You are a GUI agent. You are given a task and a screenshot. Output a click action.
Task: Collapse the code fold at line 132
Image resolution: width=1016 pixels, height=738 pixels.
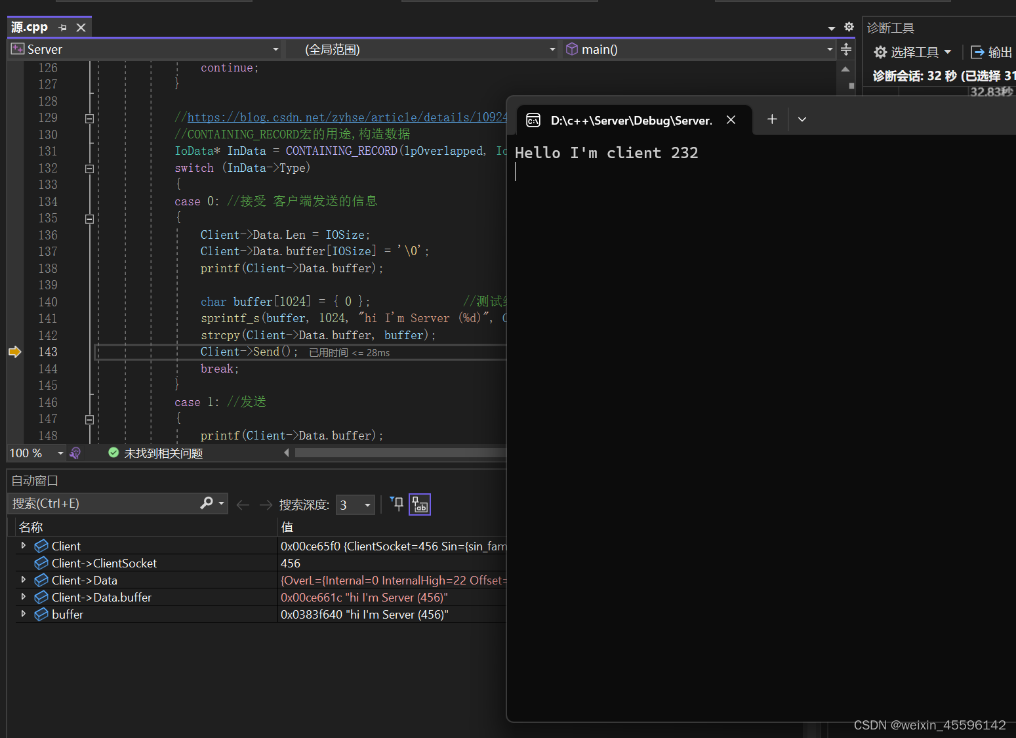(x=89, y=168)
